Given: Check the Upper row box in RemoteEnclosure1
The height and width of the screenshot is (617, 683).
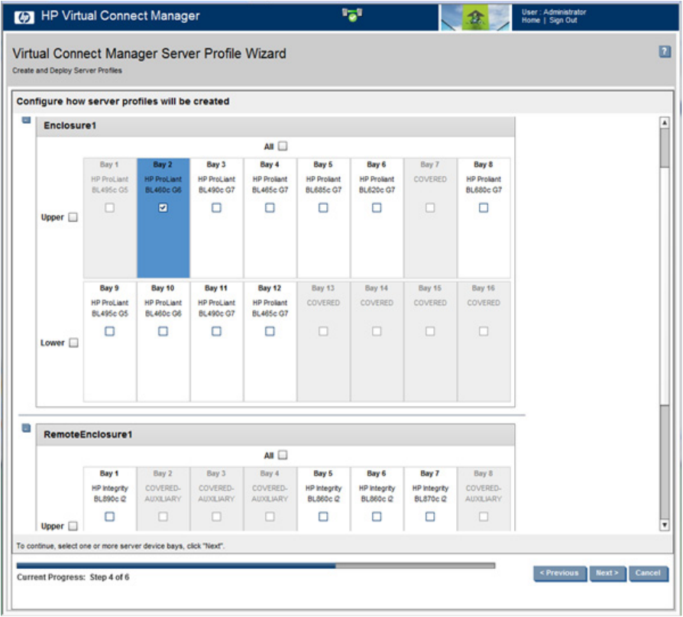Looking at the screenshot, I should (x=73, y=526).
